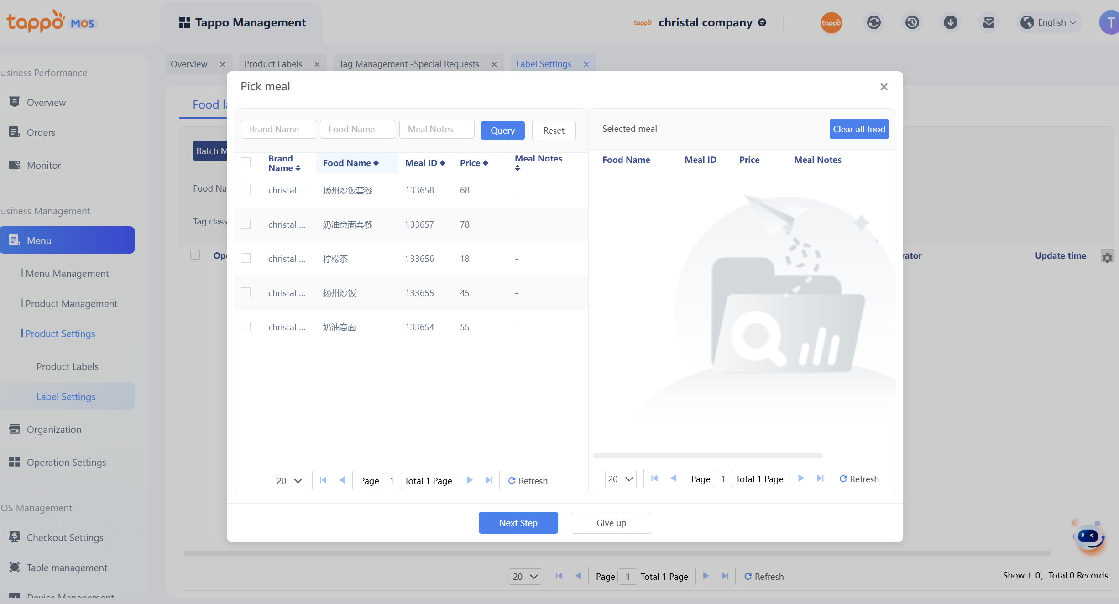Click Refresh icon in Selected meal pagination
Screen dimensions: 1119x604
point(843,479)
